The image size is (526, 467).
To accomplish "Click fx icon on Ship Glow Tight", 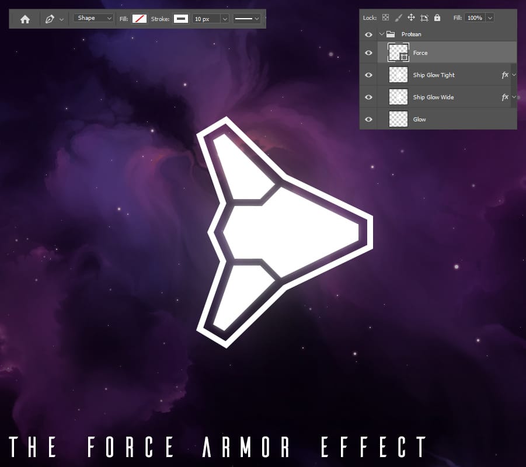I will (505, 75).
